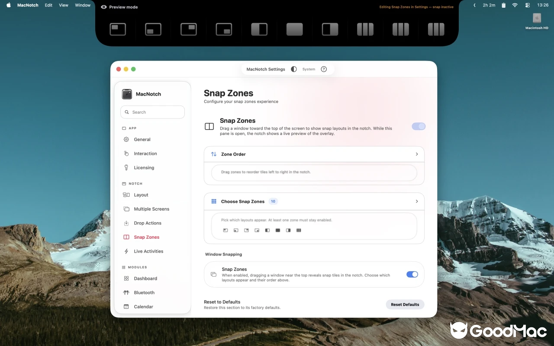Select the fullscreen snap layout tile in the notch
554x346 pixels.
click(x=294, y=29)
